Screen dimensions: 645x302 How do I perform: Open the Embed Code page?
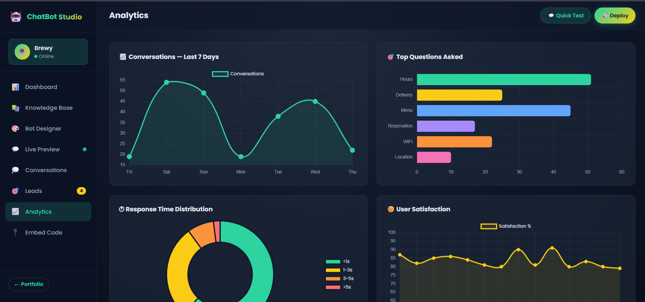(48, 232)
